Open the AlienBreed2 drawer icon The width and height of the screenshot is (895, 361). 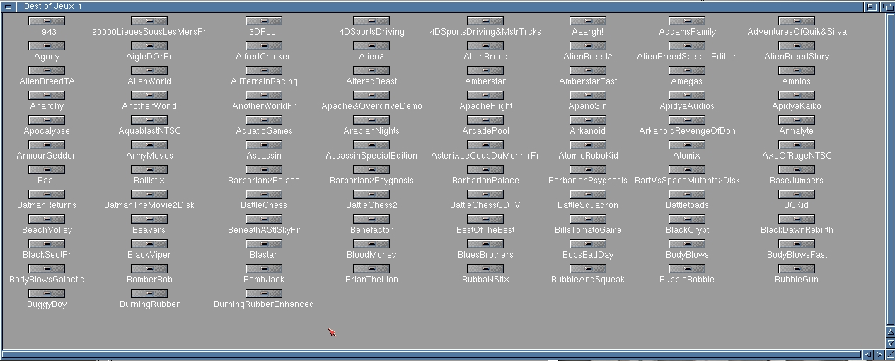click(588, 46)
